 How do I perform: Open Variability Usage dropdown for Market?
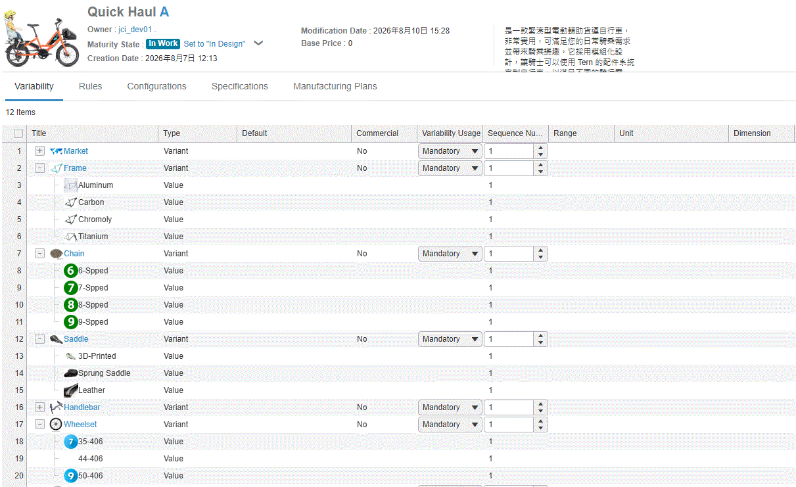pyautogui.click(x=450, y=151)
